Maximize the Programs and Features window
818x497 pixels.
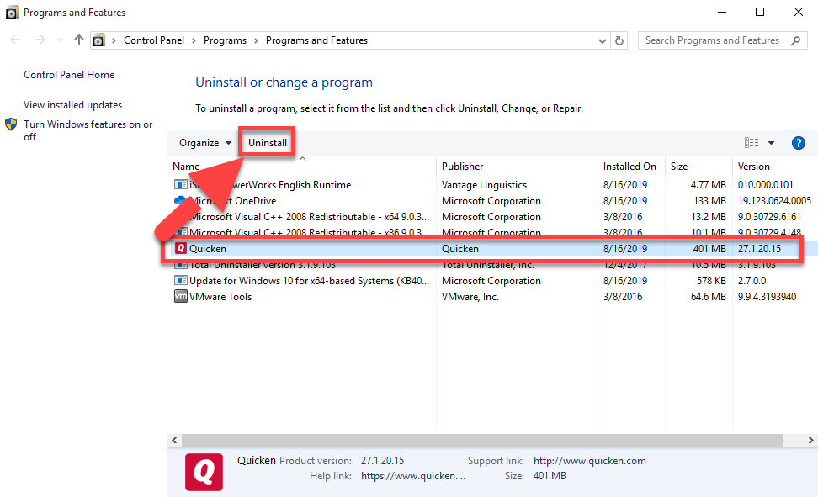(760, 12)
